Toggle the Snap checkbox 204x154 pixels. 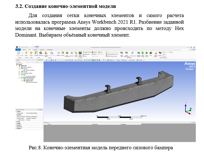169,52
